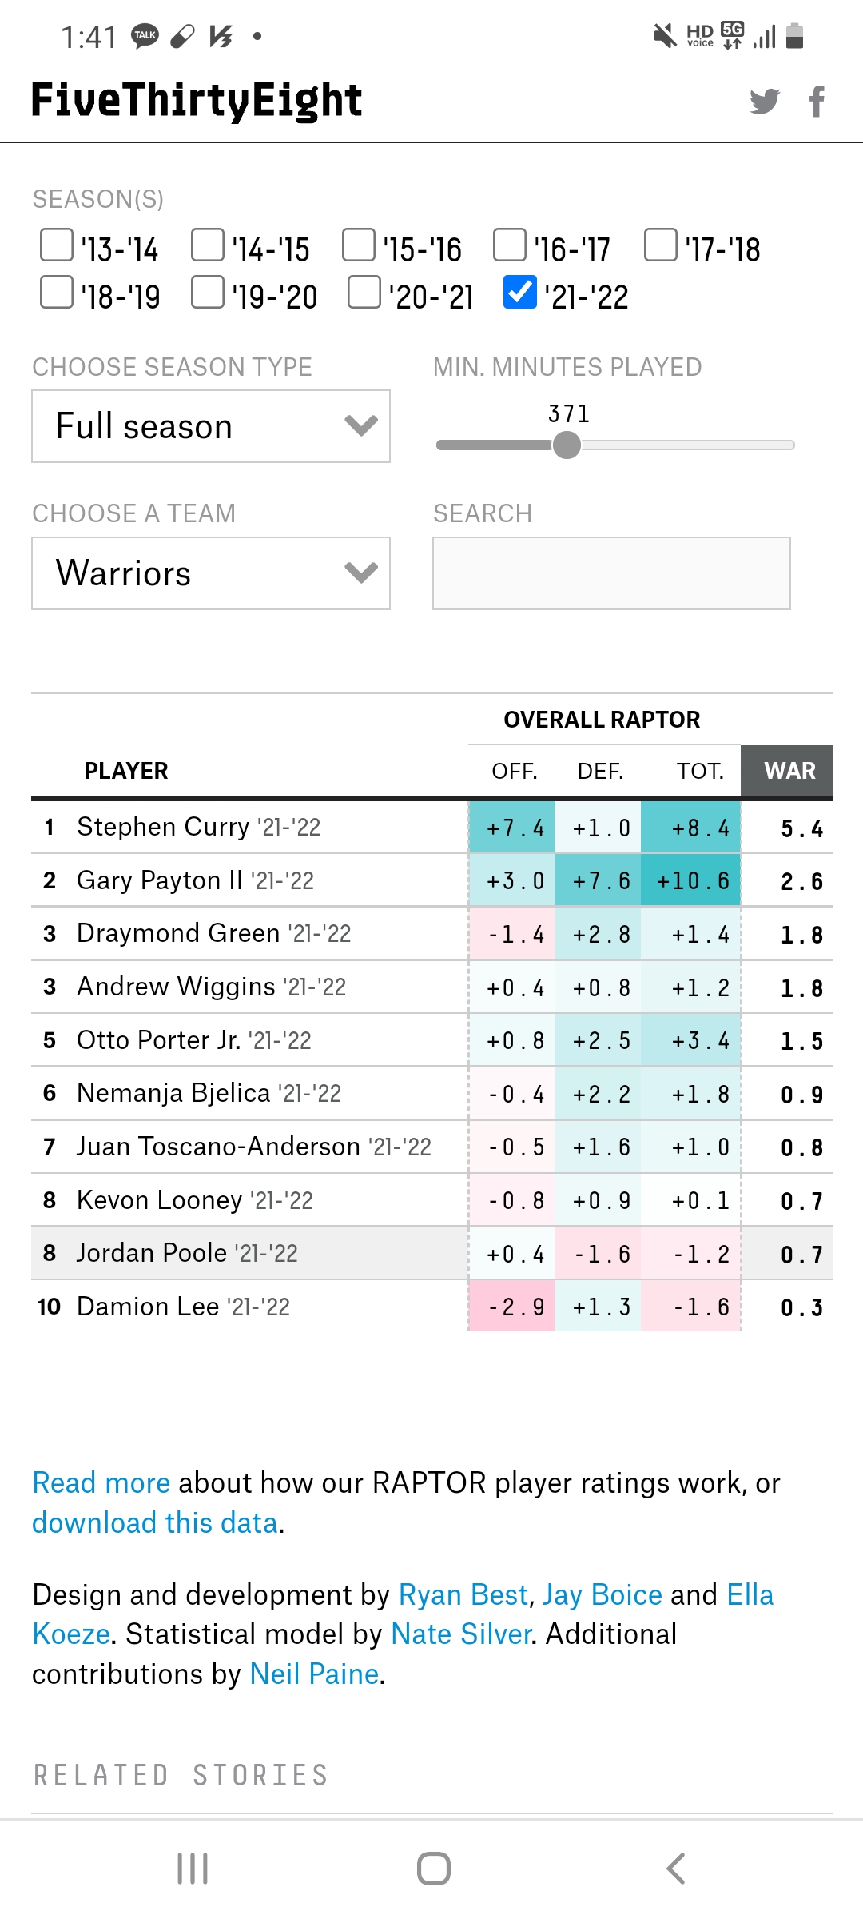Expand the Warriors team dropdown
The height and width of the screenshot is (1919, 863).
pos(211,573)
